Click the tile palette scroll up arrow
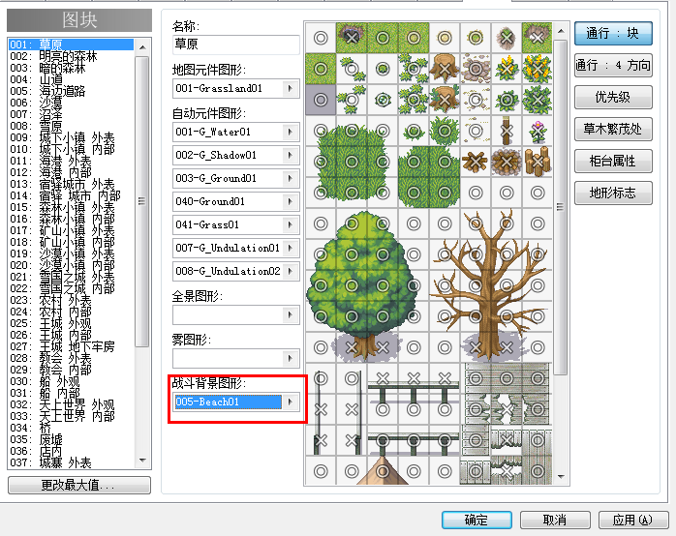 [x=561, y=31]
